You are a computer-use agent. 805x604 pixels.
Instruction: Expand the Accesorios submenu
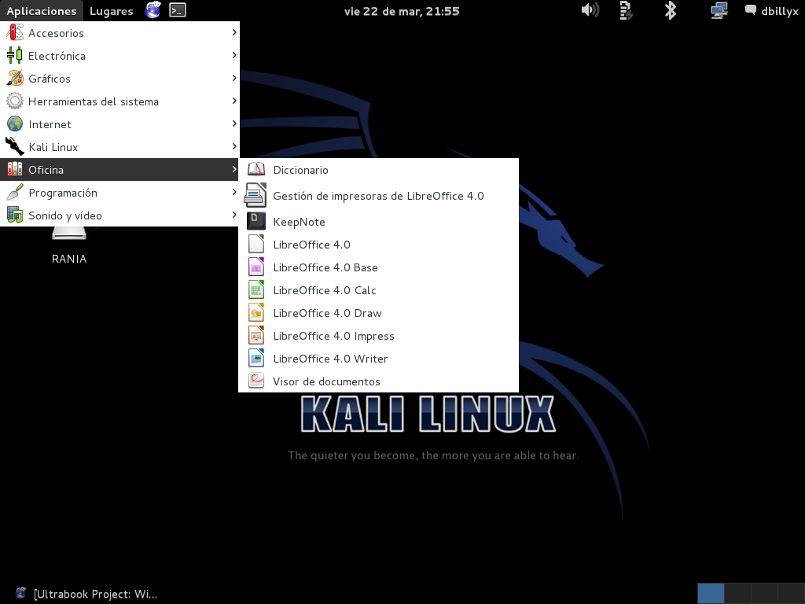click(x=118, y=33)
